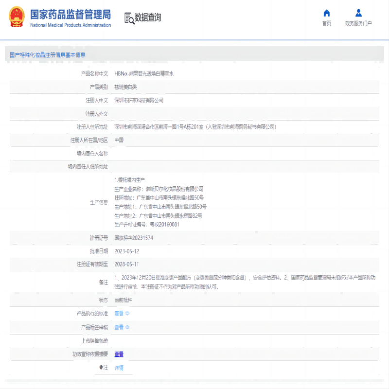Click product name HBNα-熊果苷光透焕白精萃水
The width and height of the screenshot is (389, 389).
144,73
